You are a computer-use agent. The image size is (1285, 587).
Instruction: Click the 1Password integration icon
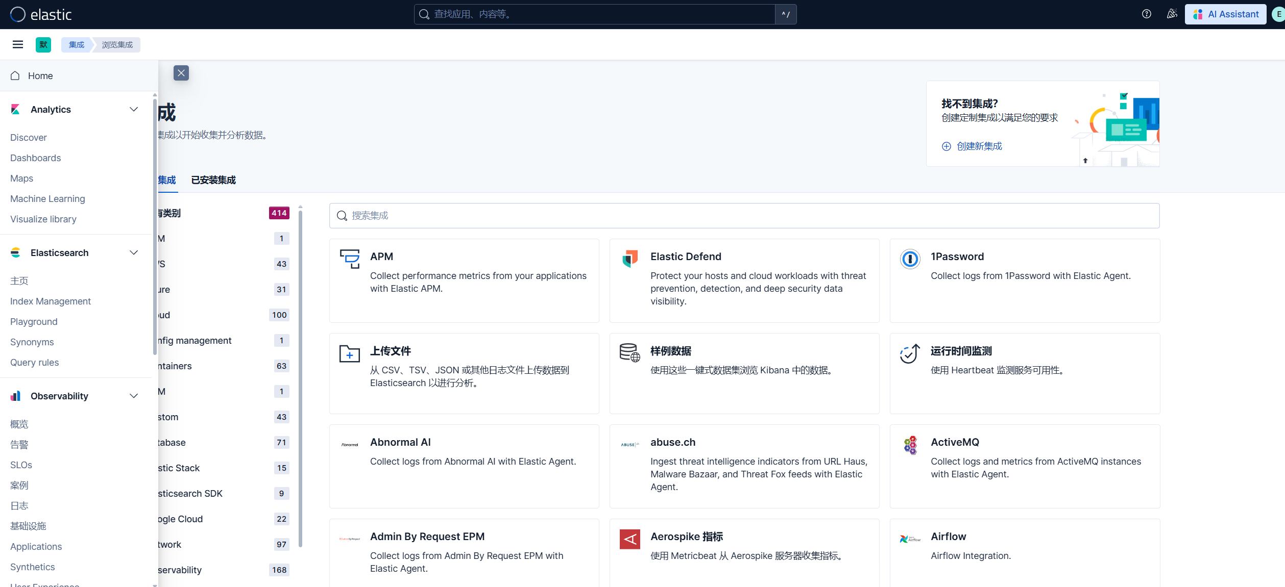click(x=910, y=259)
